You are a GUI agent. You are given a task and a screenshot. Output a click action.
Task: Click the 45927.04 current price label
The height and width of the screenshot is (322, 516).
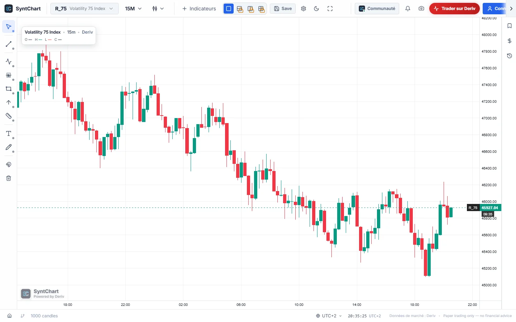tap(490, 208)
